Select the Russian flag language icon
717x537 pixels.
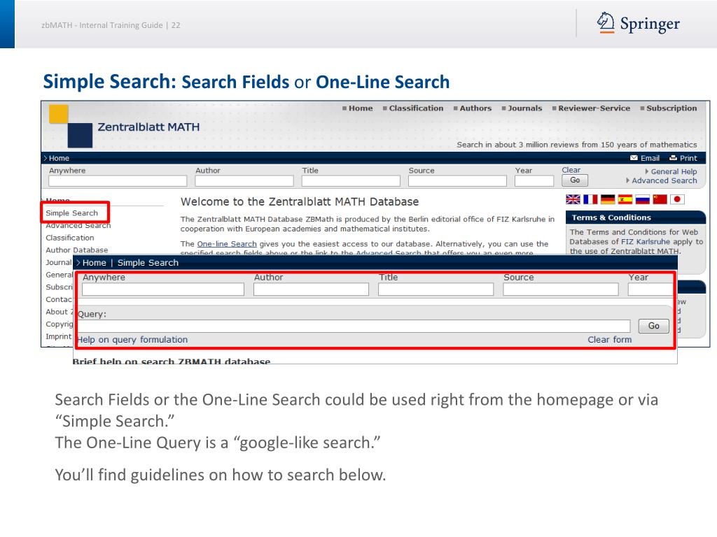click(643, 199)
